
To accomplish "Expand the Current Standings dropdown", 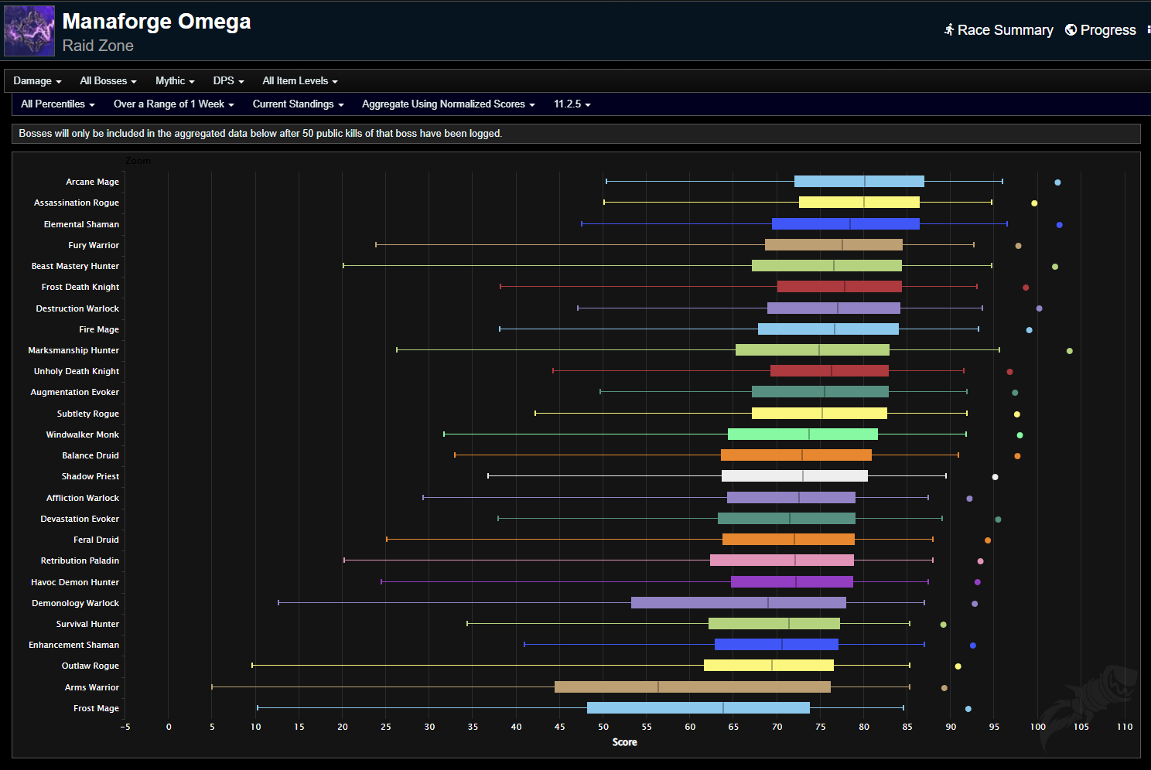I will 298,104.
